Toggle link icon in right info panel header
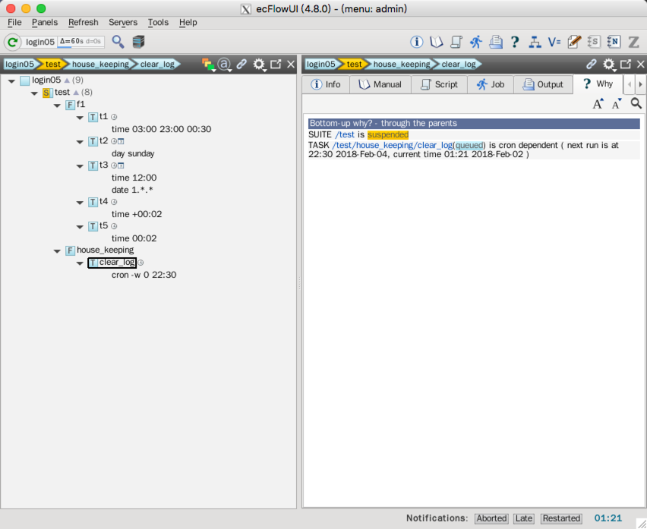This screenshot has height=529, width=647. pos(592,64)
